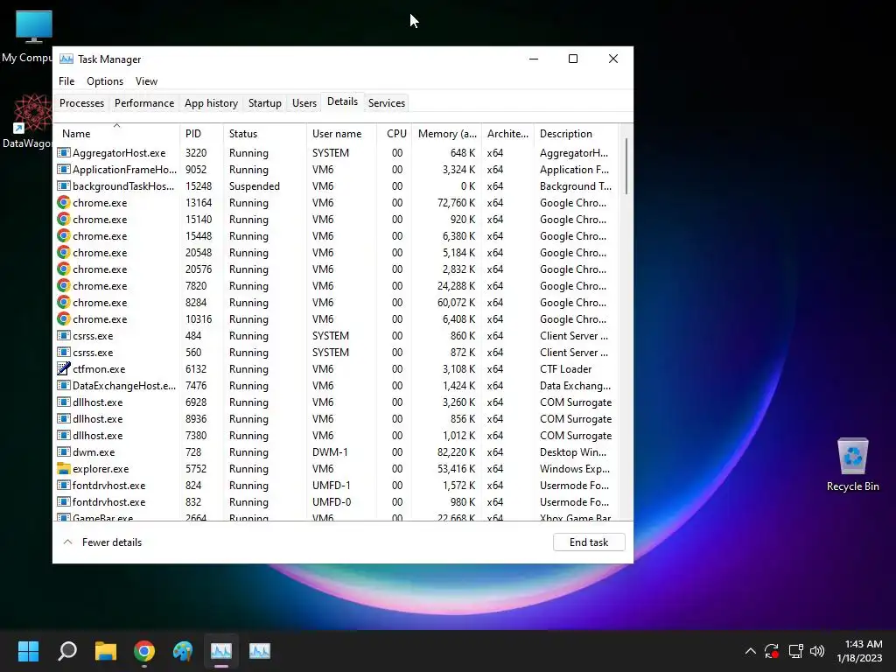The height and width of the screenshot is (672, 896).
Task: Click the dwm.exe process icon
Action: [x=63, y=452]
